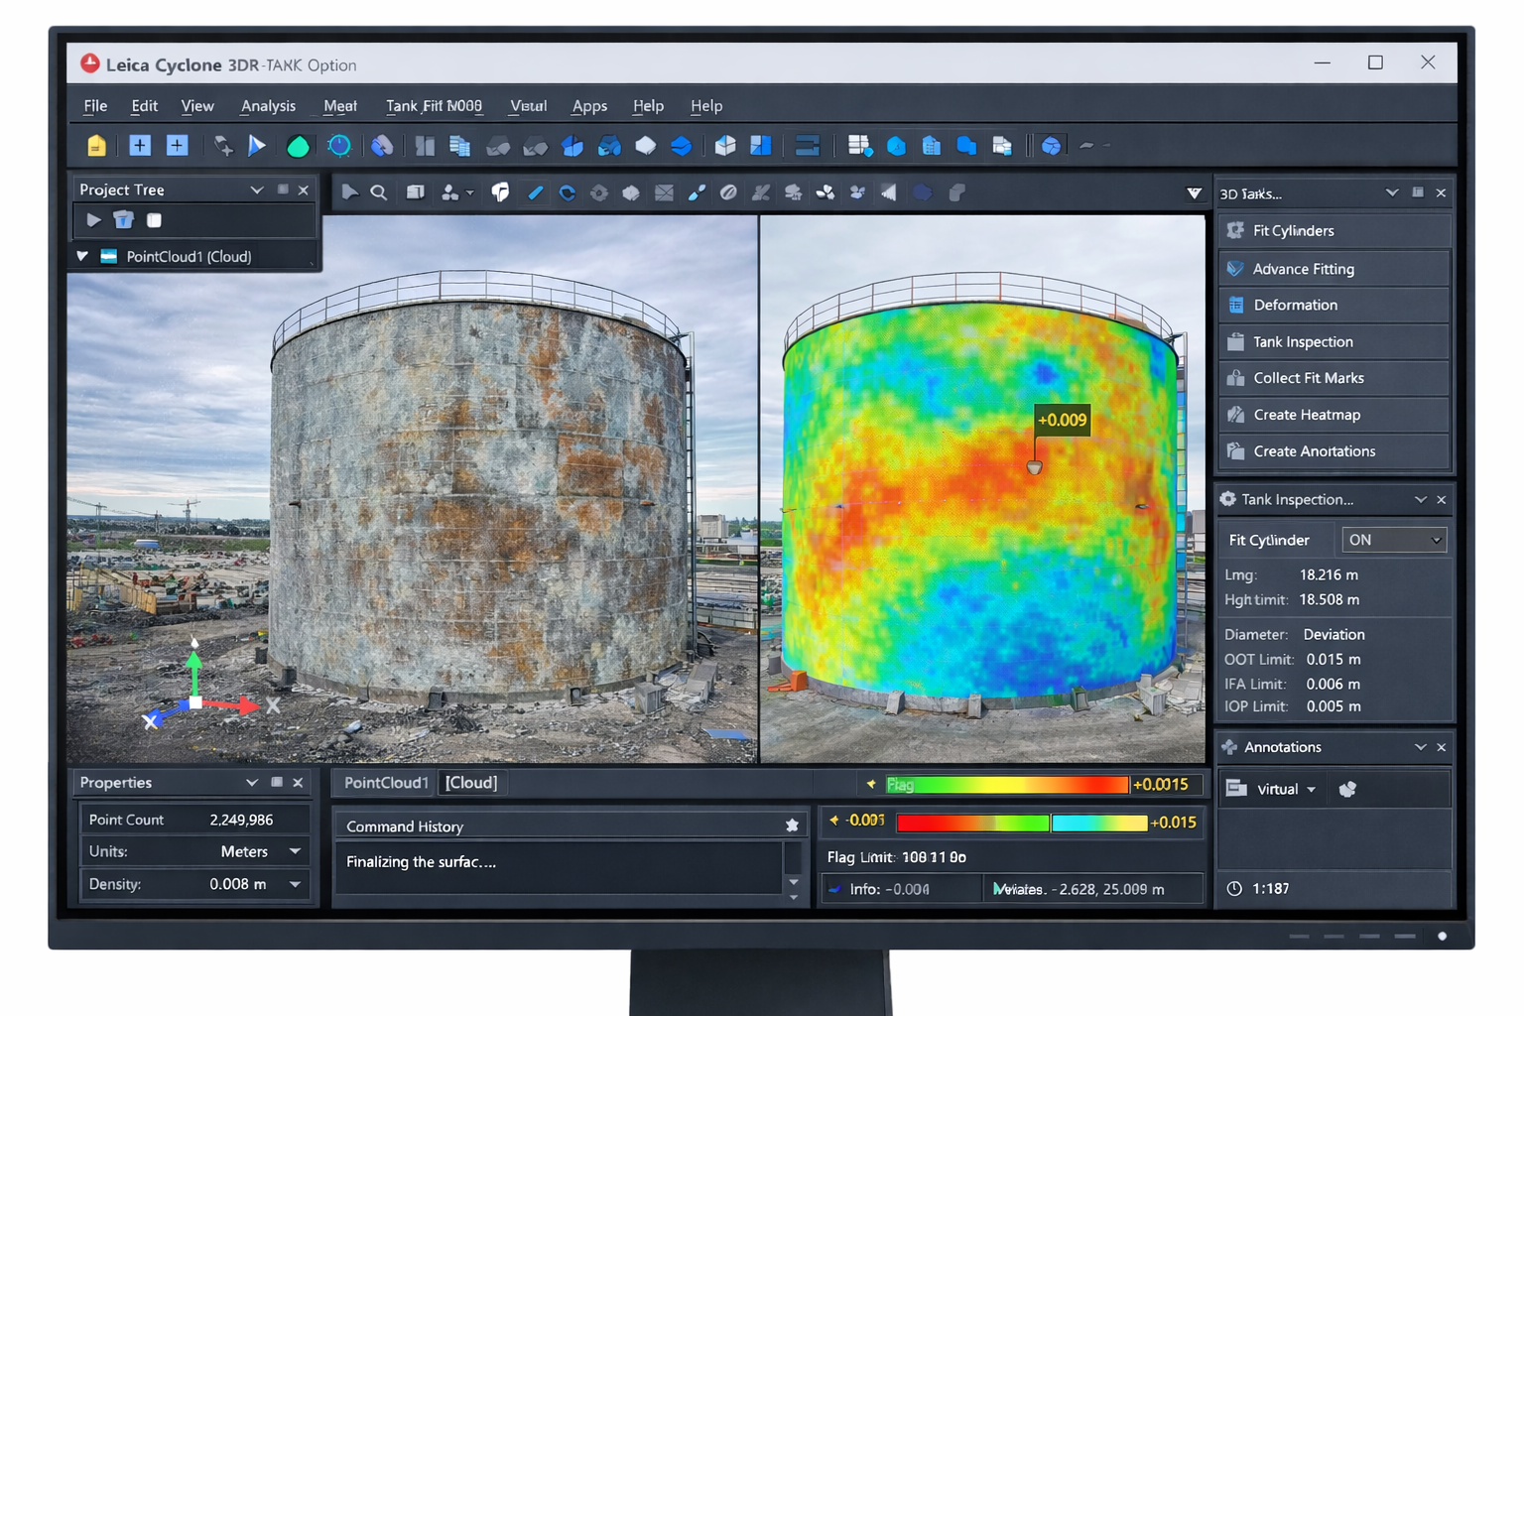1524x1524 pixels.
Task: Click the play icon in Project Tree
Action: point(93,220)
